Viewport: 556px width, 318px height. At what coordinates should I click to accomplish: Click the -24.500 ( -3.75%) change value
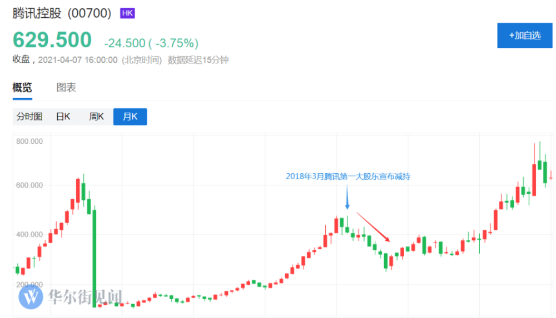click(x=151, y=43)
